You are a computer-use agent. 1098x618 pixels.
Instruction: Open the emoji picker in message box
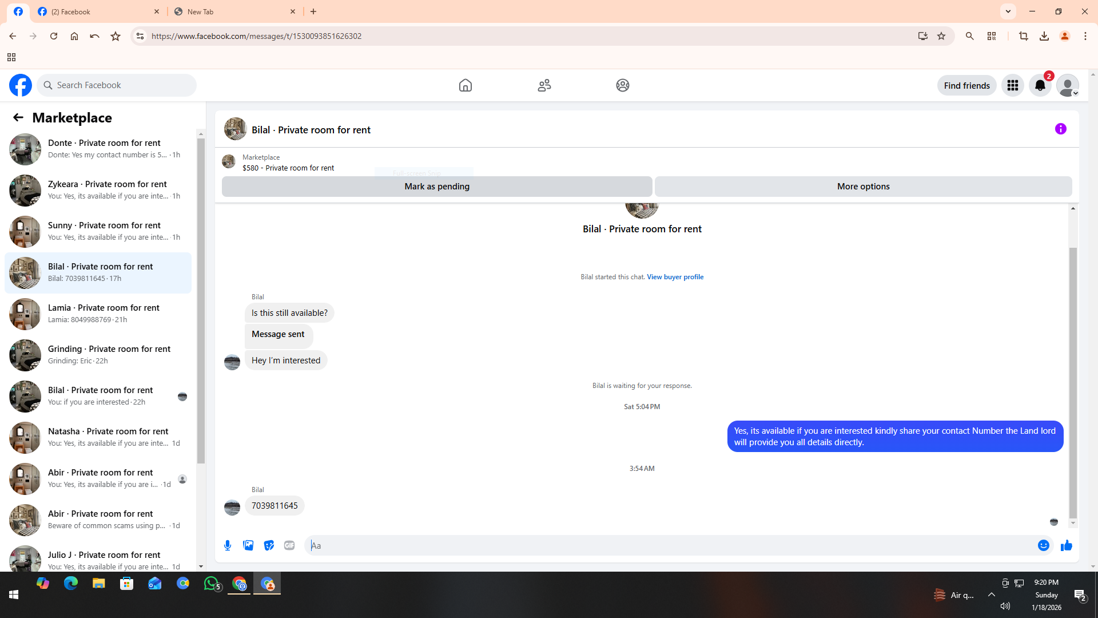[1043, 545]
